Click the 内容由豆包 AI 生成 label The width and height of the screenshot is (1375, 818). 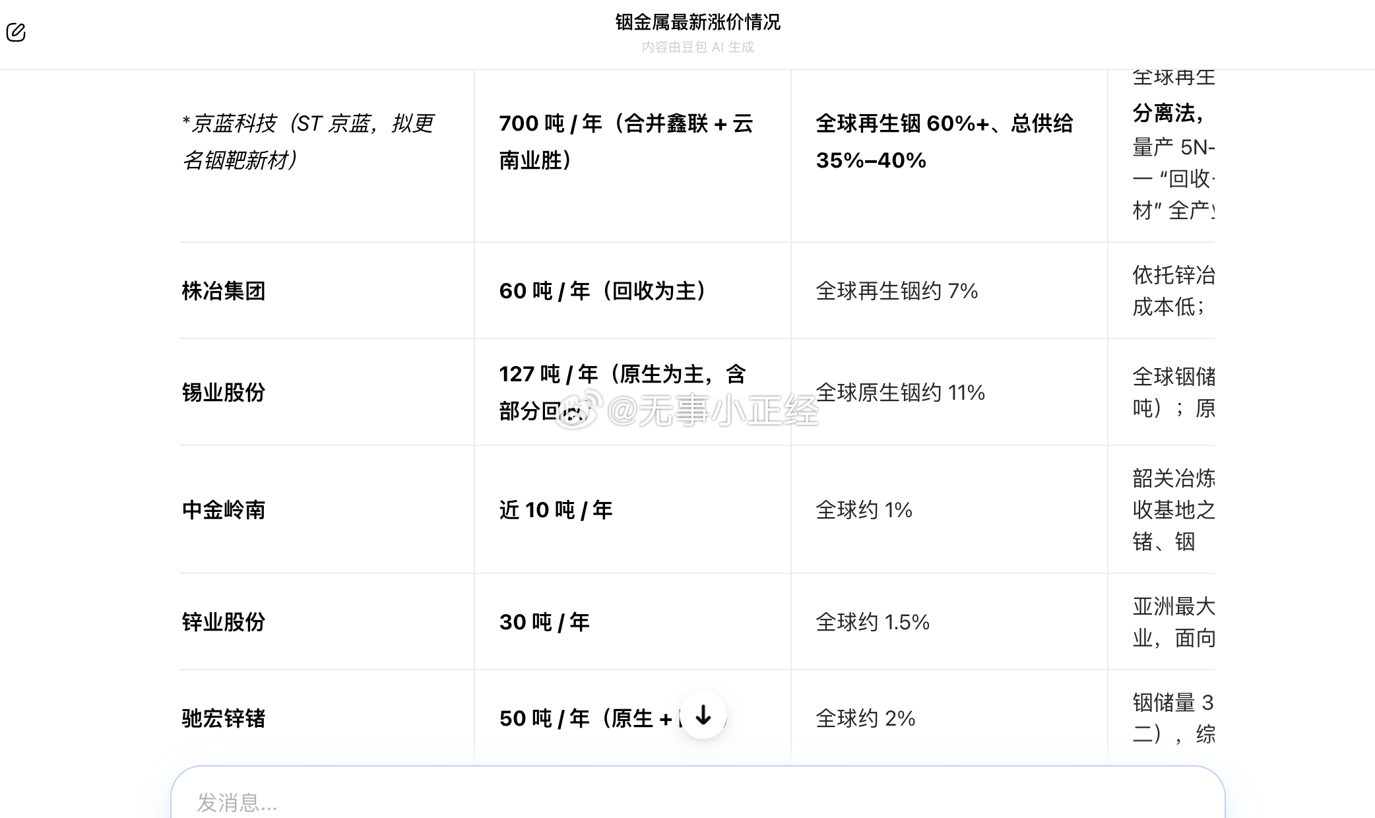pyautogui.click(x=697, y=47)
